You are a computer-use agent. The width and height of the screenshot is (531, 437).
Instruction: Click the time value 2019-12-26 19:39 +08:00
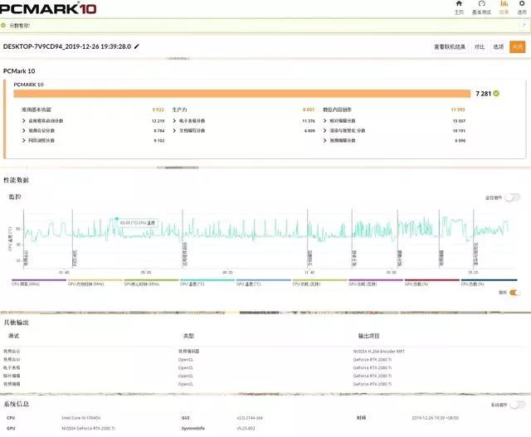pyautogui.click(x=435, y=418)
